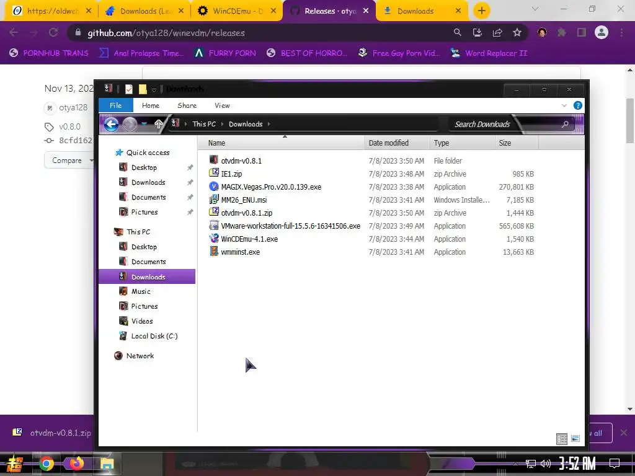Open the Share ribbon tab
Image resolution: width=635 pixels, height=476 pixels.
coord(187,105)
